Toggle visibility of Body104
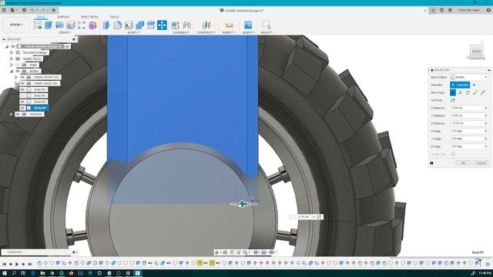The height and width of the screenshot is (277, 493). (22, 89)
